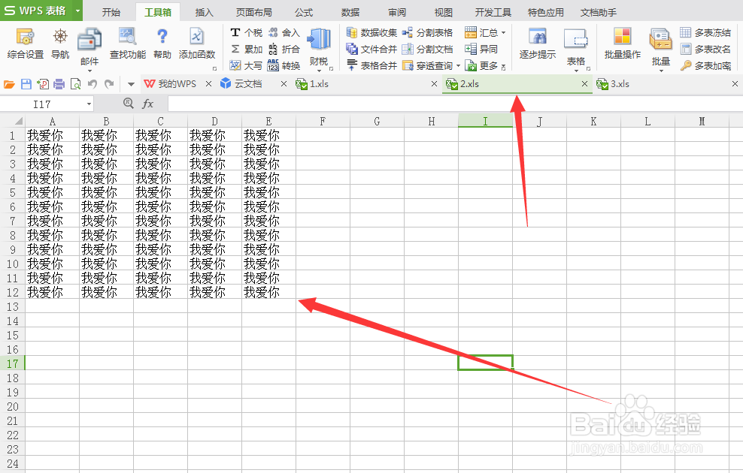This screenshot has width=743, height=473.
Task: Click 逐步提示 step hint icon
Action: click(538, 43)
